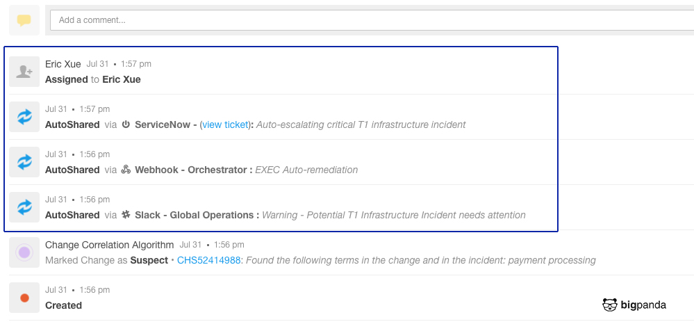694x331 pixels.
Task: Select the Slack - Global Operations label
Action: [x=194, y=215]
